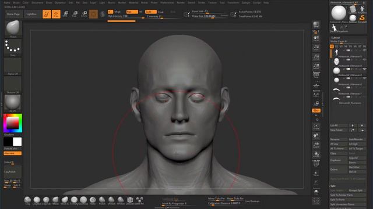Click the SimpleBrush tool icon

click(x=362, y=18)
